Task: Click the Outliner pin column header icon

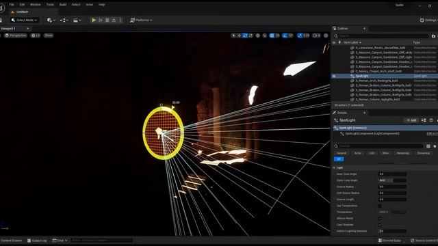Action: point(339,42)
